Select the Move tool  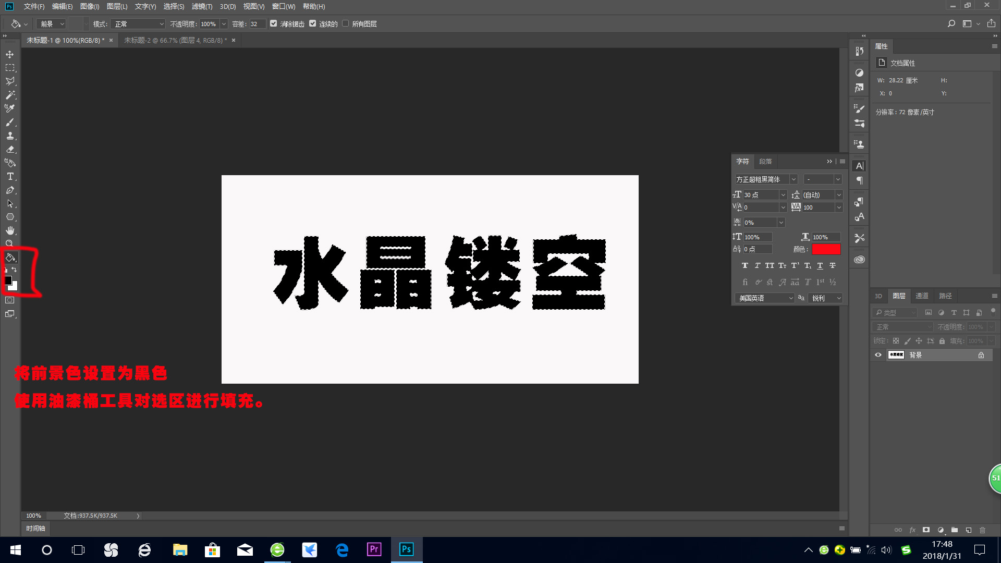coord(9,54)
